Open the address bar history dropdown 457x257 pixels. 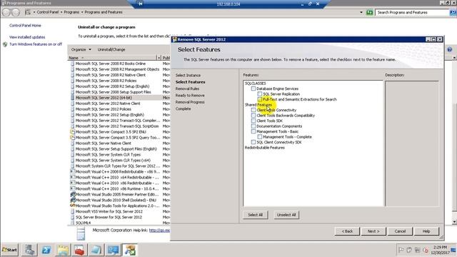tap(361, 12)
